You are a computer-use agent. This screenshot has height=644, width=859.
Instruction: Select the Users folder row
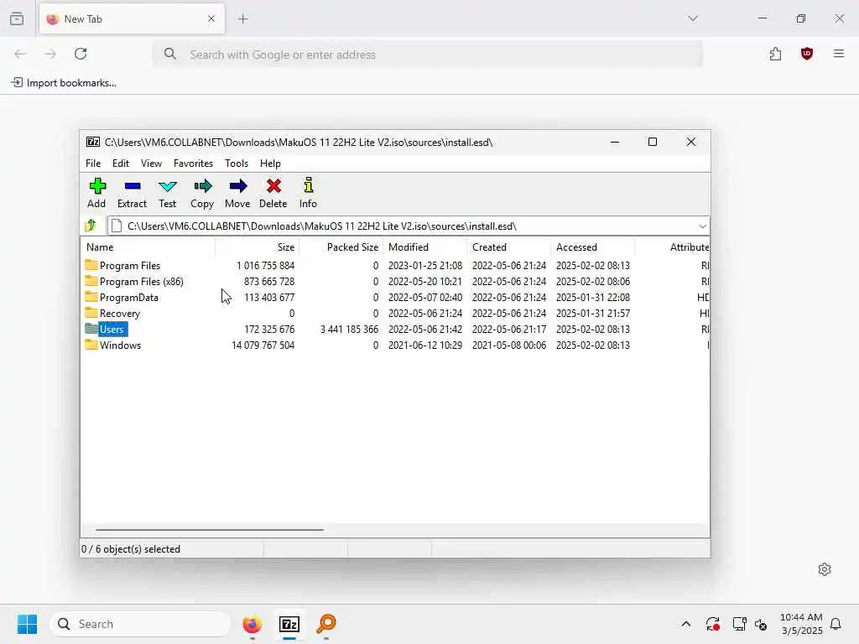pos(394,329)
